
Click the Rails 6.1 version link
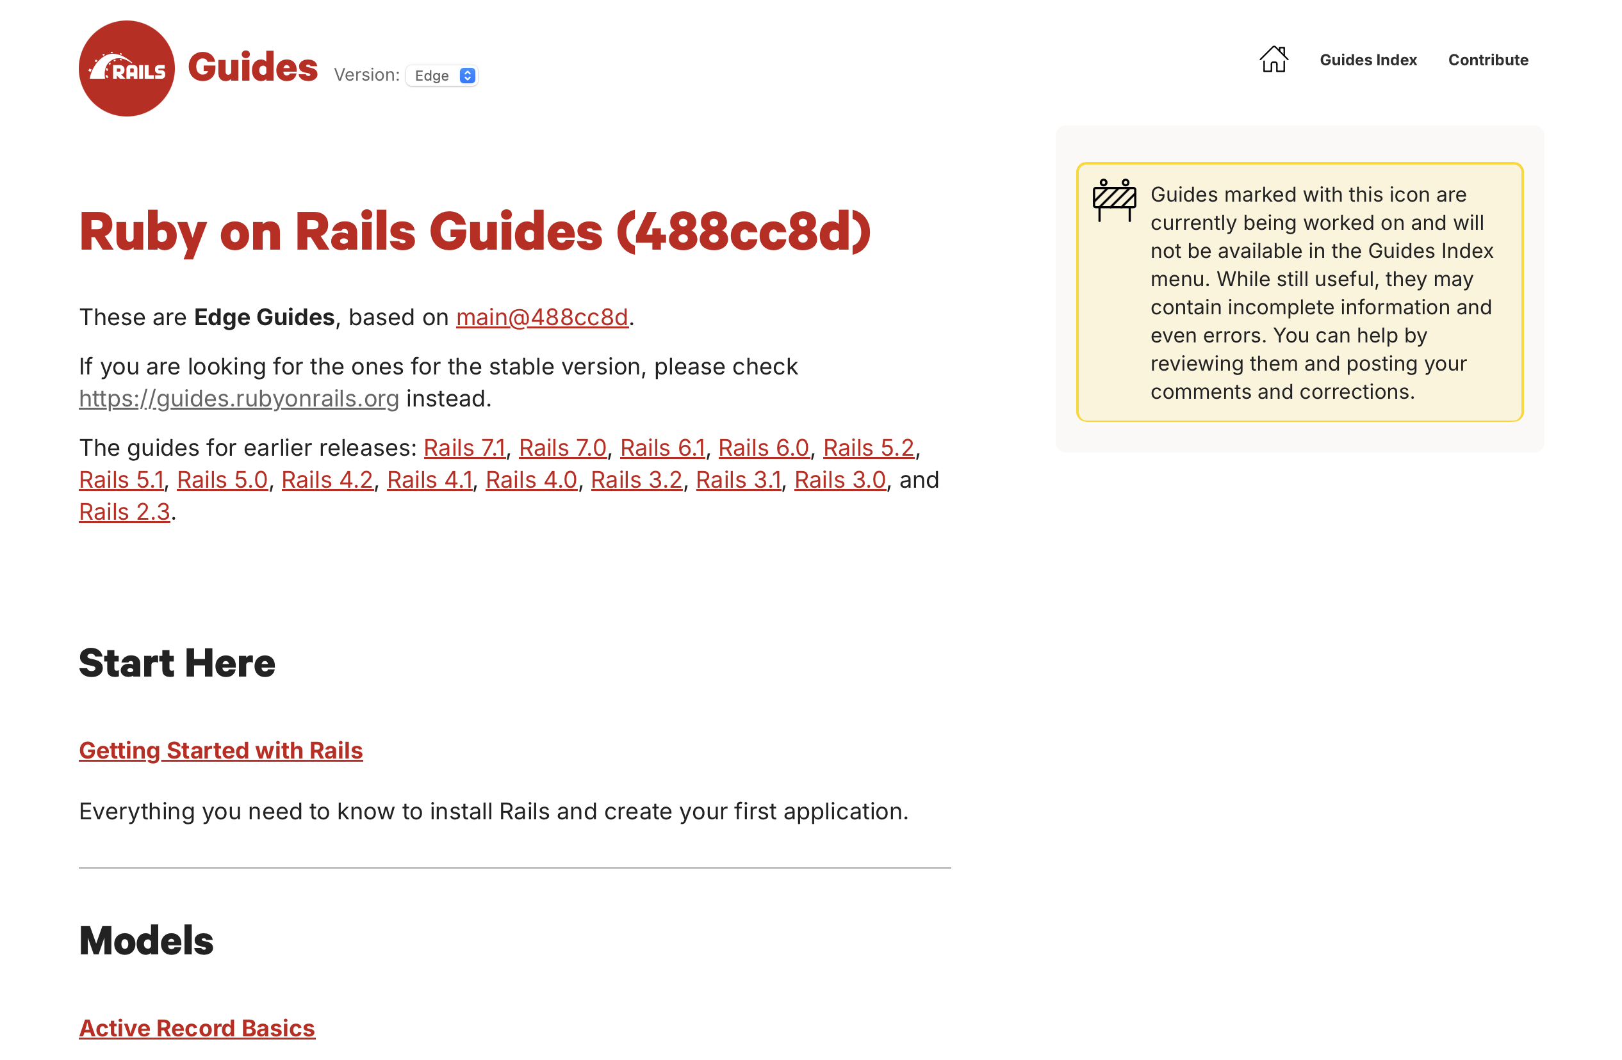click(663, 447)
